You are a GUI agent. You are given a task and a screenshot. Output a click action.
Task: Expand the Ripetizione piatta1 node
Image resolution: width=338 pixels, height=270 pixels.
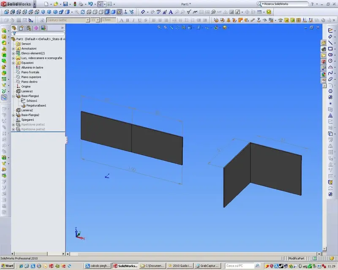pyautogui.click(x=14, y=125)
